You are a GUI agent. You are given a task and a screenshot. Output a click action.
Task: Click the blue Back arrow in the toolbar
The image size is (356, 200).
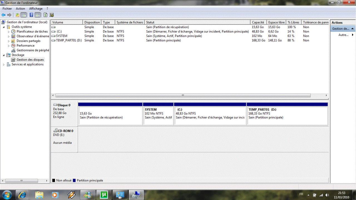3,15
